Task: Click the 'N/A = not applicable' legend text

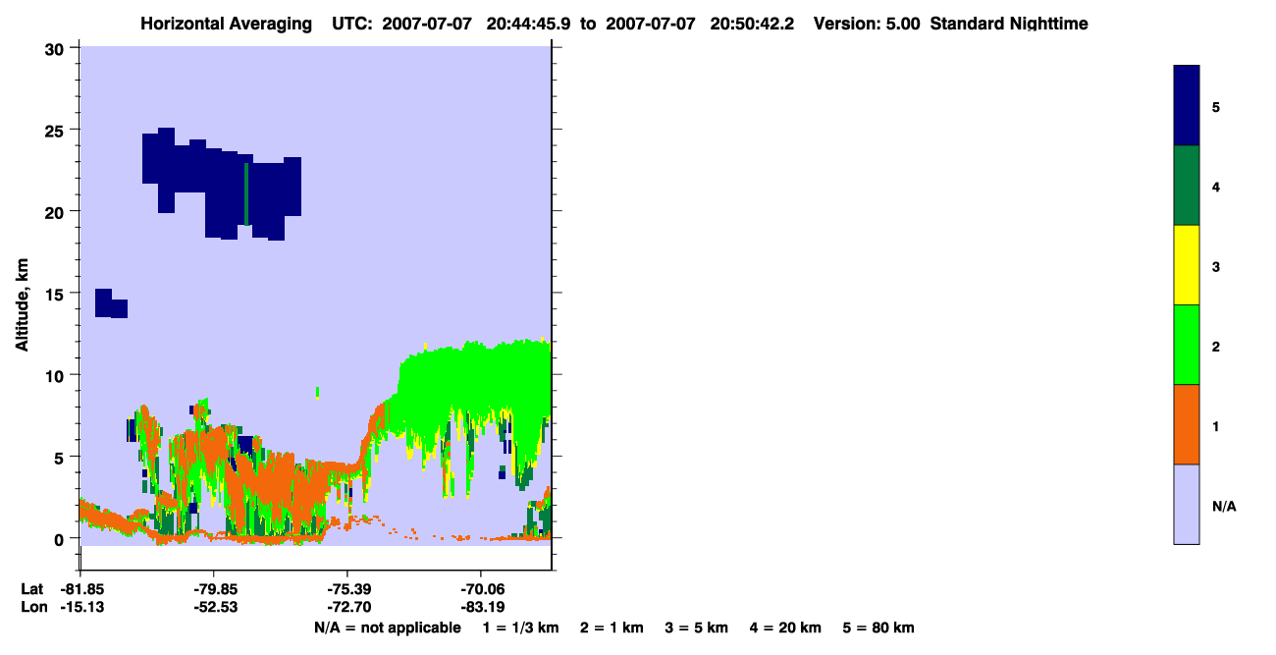Action: point(388,628)
